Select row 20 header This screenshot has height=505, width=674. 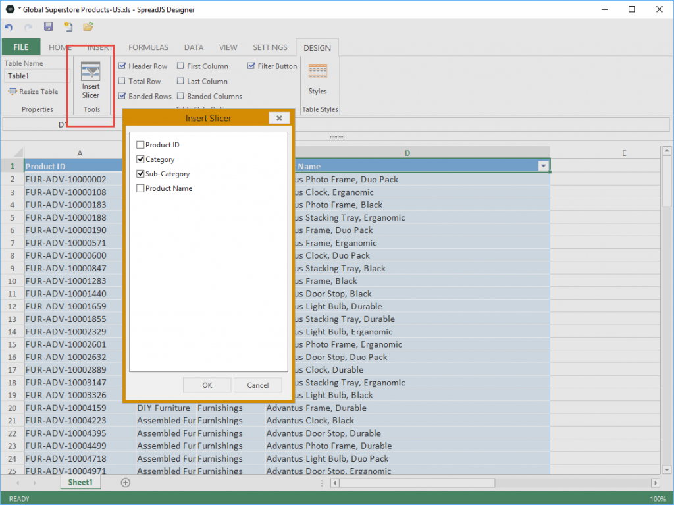pos(12,408)
